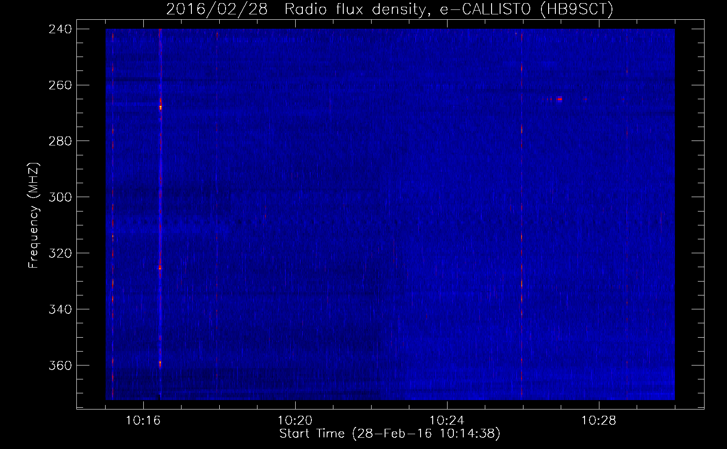The width and height of the screenshot is (727, 449).
Task: Click the 280 frequency tick label
Action: point(60,141)
